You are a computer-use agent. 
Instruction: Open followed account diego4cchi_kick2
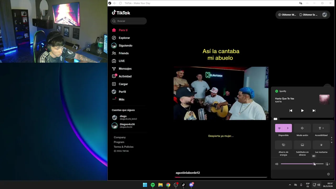point(125,117)
